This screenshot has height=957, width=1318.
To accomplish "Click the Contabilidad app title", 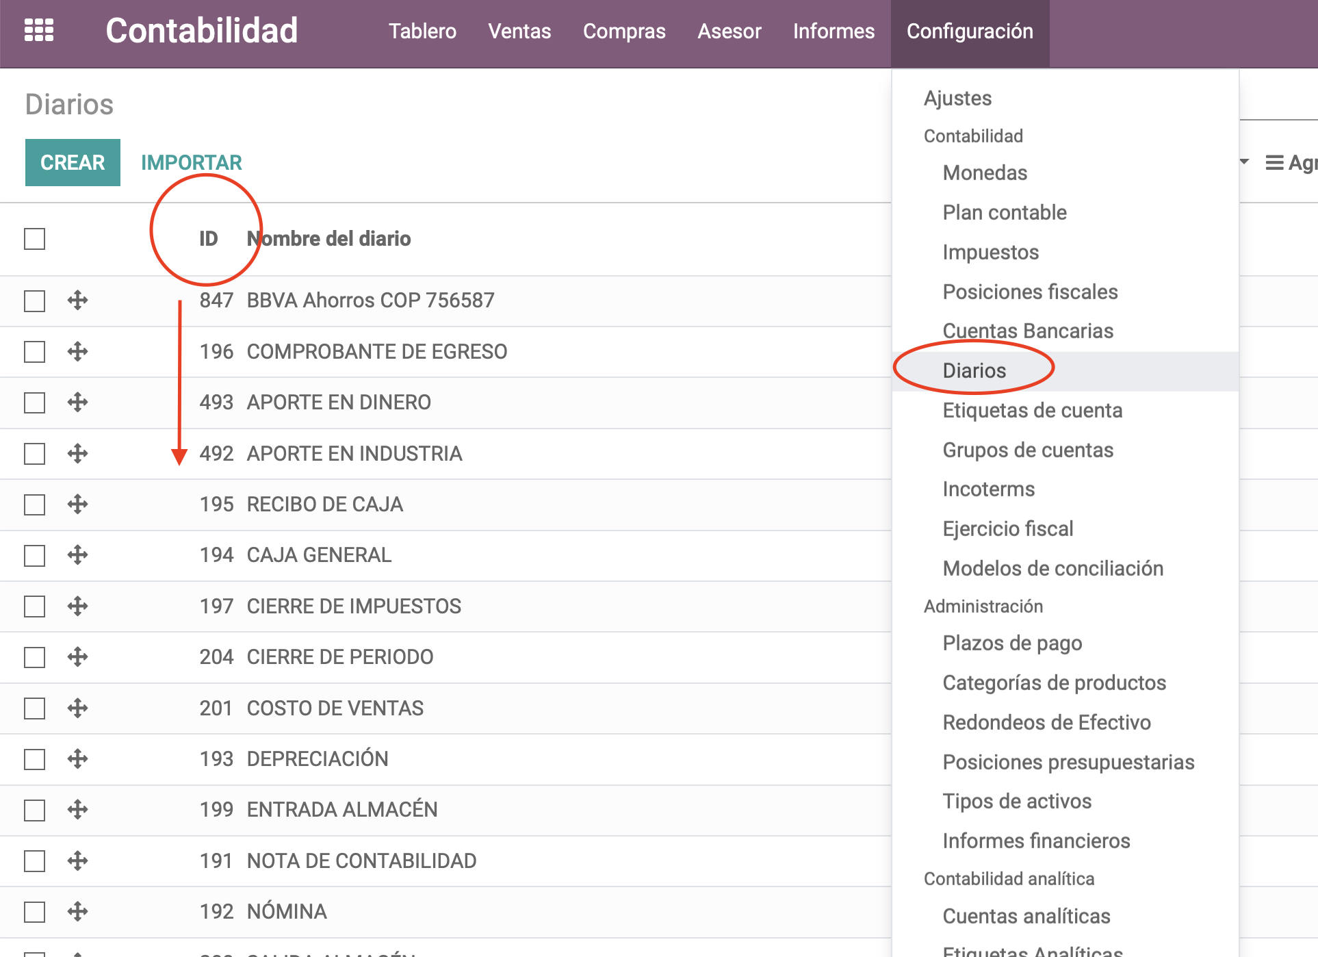I will (x=202, y=31).
